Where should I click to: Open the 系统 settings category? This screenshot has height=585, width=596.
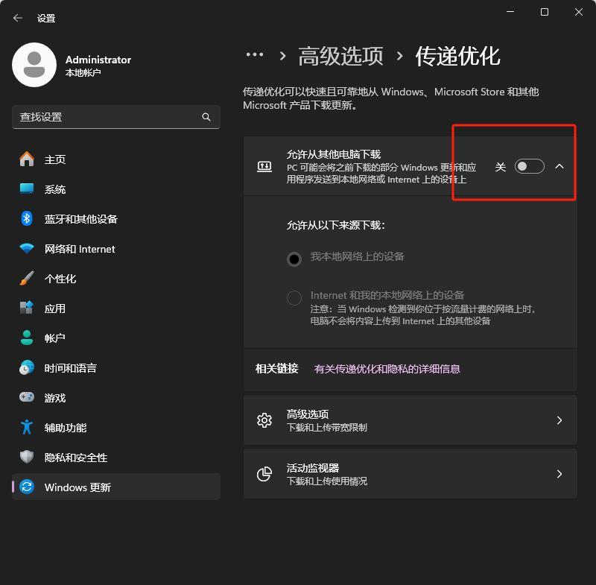point(55,189)
